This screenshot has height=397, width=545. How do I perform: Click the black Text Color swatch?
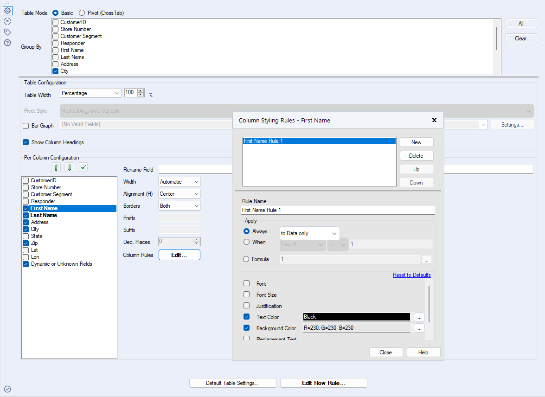pos(356,317)
